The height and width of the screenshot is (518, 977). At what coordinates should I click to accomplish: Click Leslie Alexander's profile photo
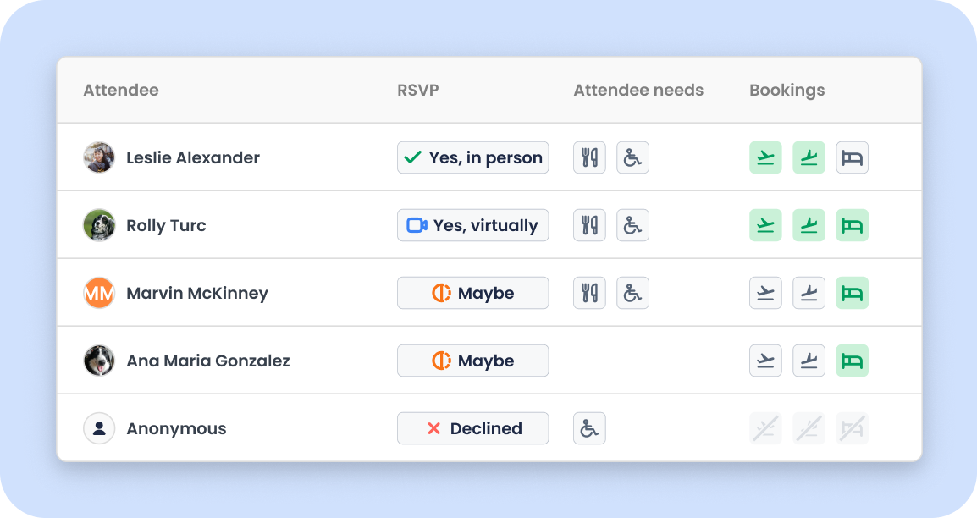(x=99, y=157)
